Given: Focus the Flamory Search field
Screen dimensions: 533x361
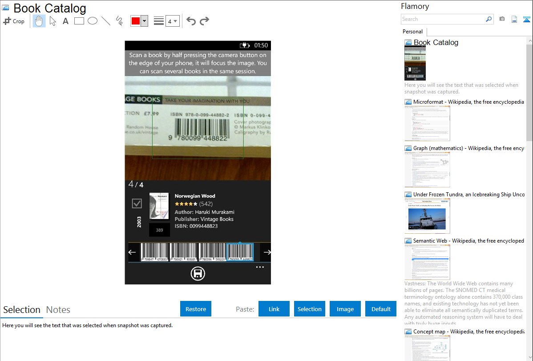Looking at the screenshot, I should pyautogui.click(x=443, y=19).
